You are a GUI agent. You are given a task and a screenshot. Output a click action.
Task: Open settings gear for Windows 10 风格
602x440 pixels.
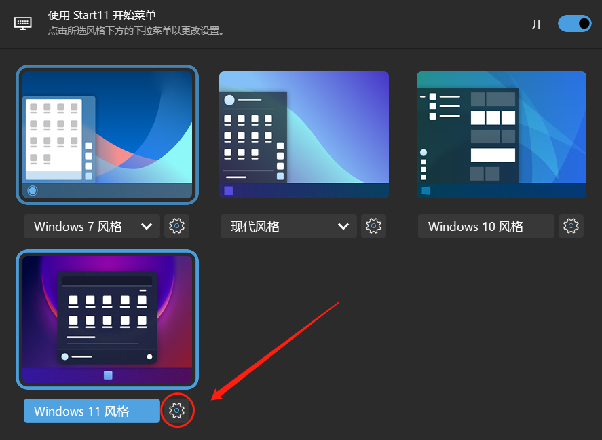pyautogui.click(x=571, y=226)
